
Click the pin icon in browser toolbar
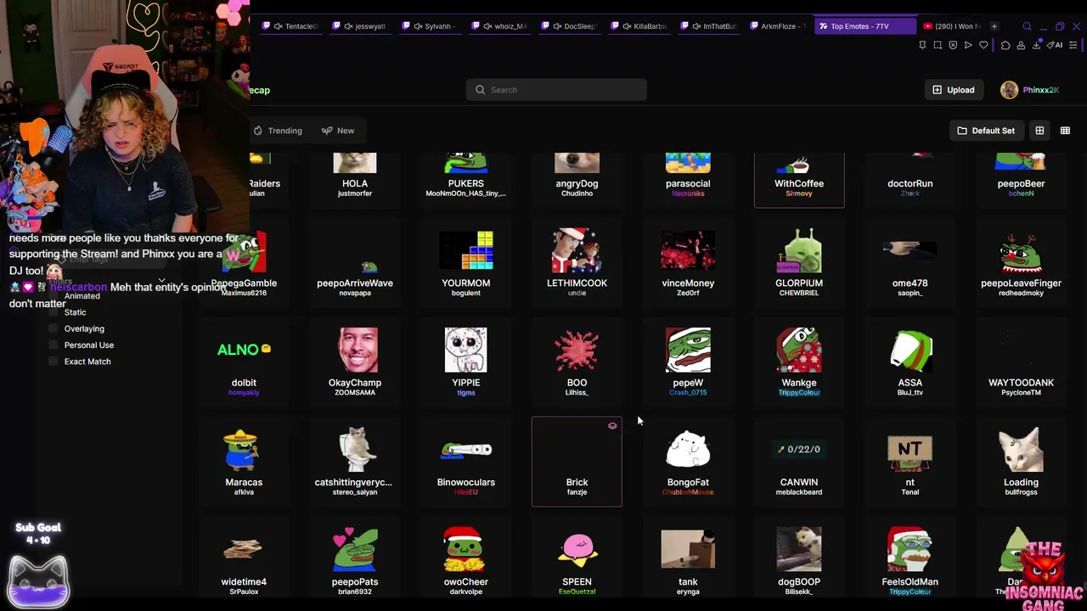tap(922, 45)
